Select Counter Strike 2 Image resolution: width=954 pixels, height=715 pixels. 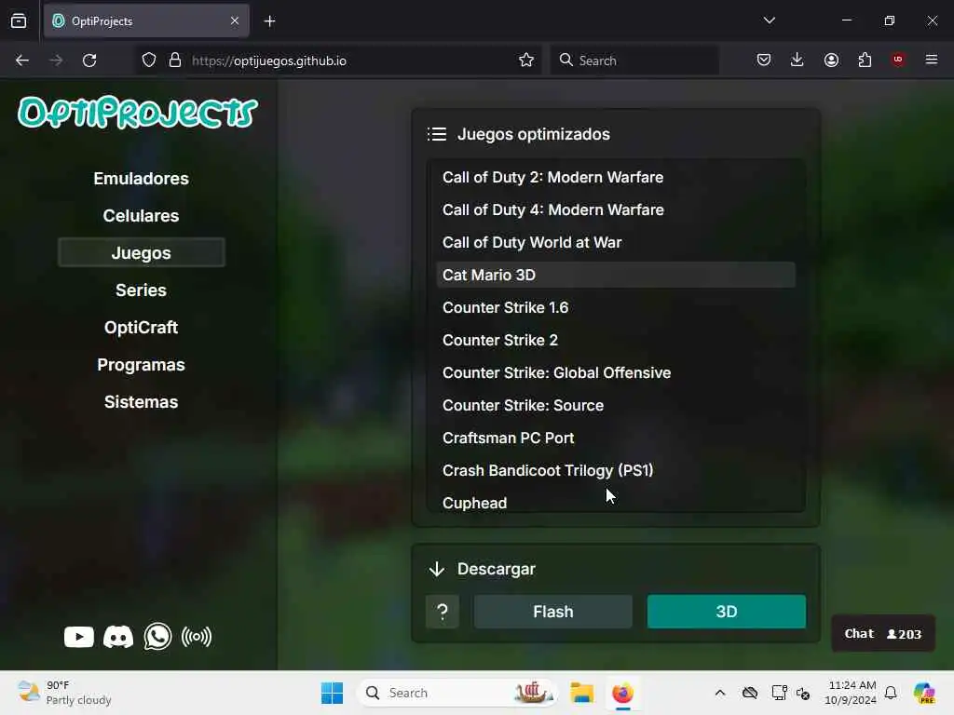616,341
